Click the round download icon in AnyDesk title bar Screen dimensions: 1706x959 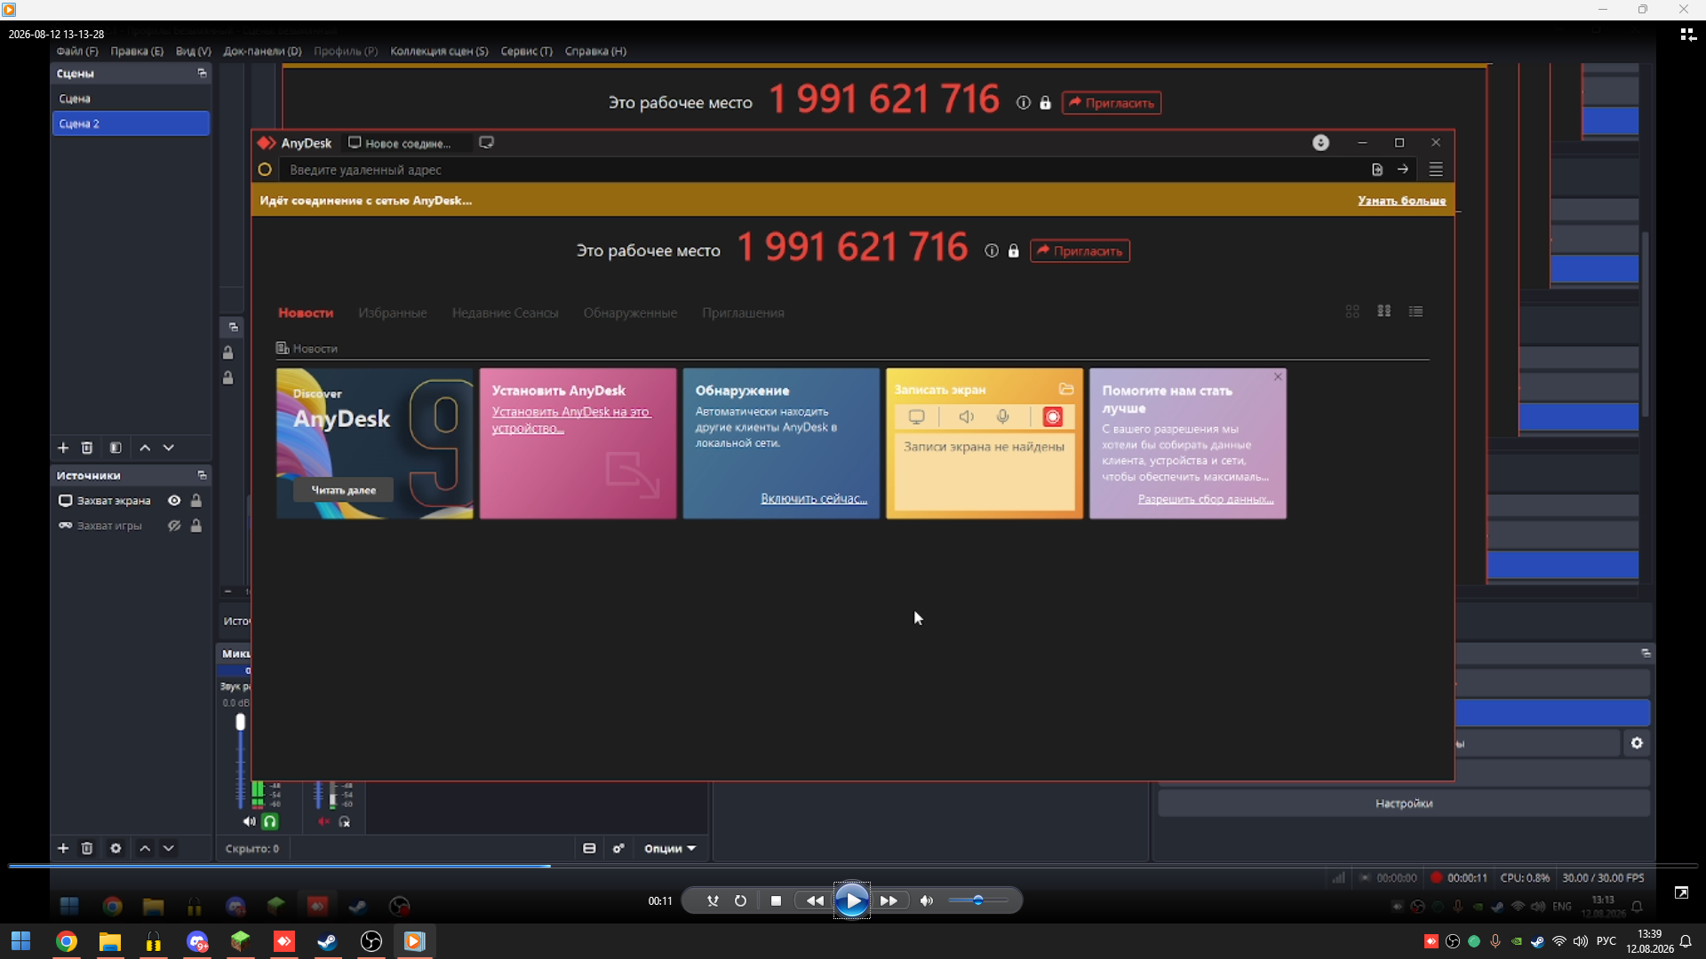pos(1321,143)
